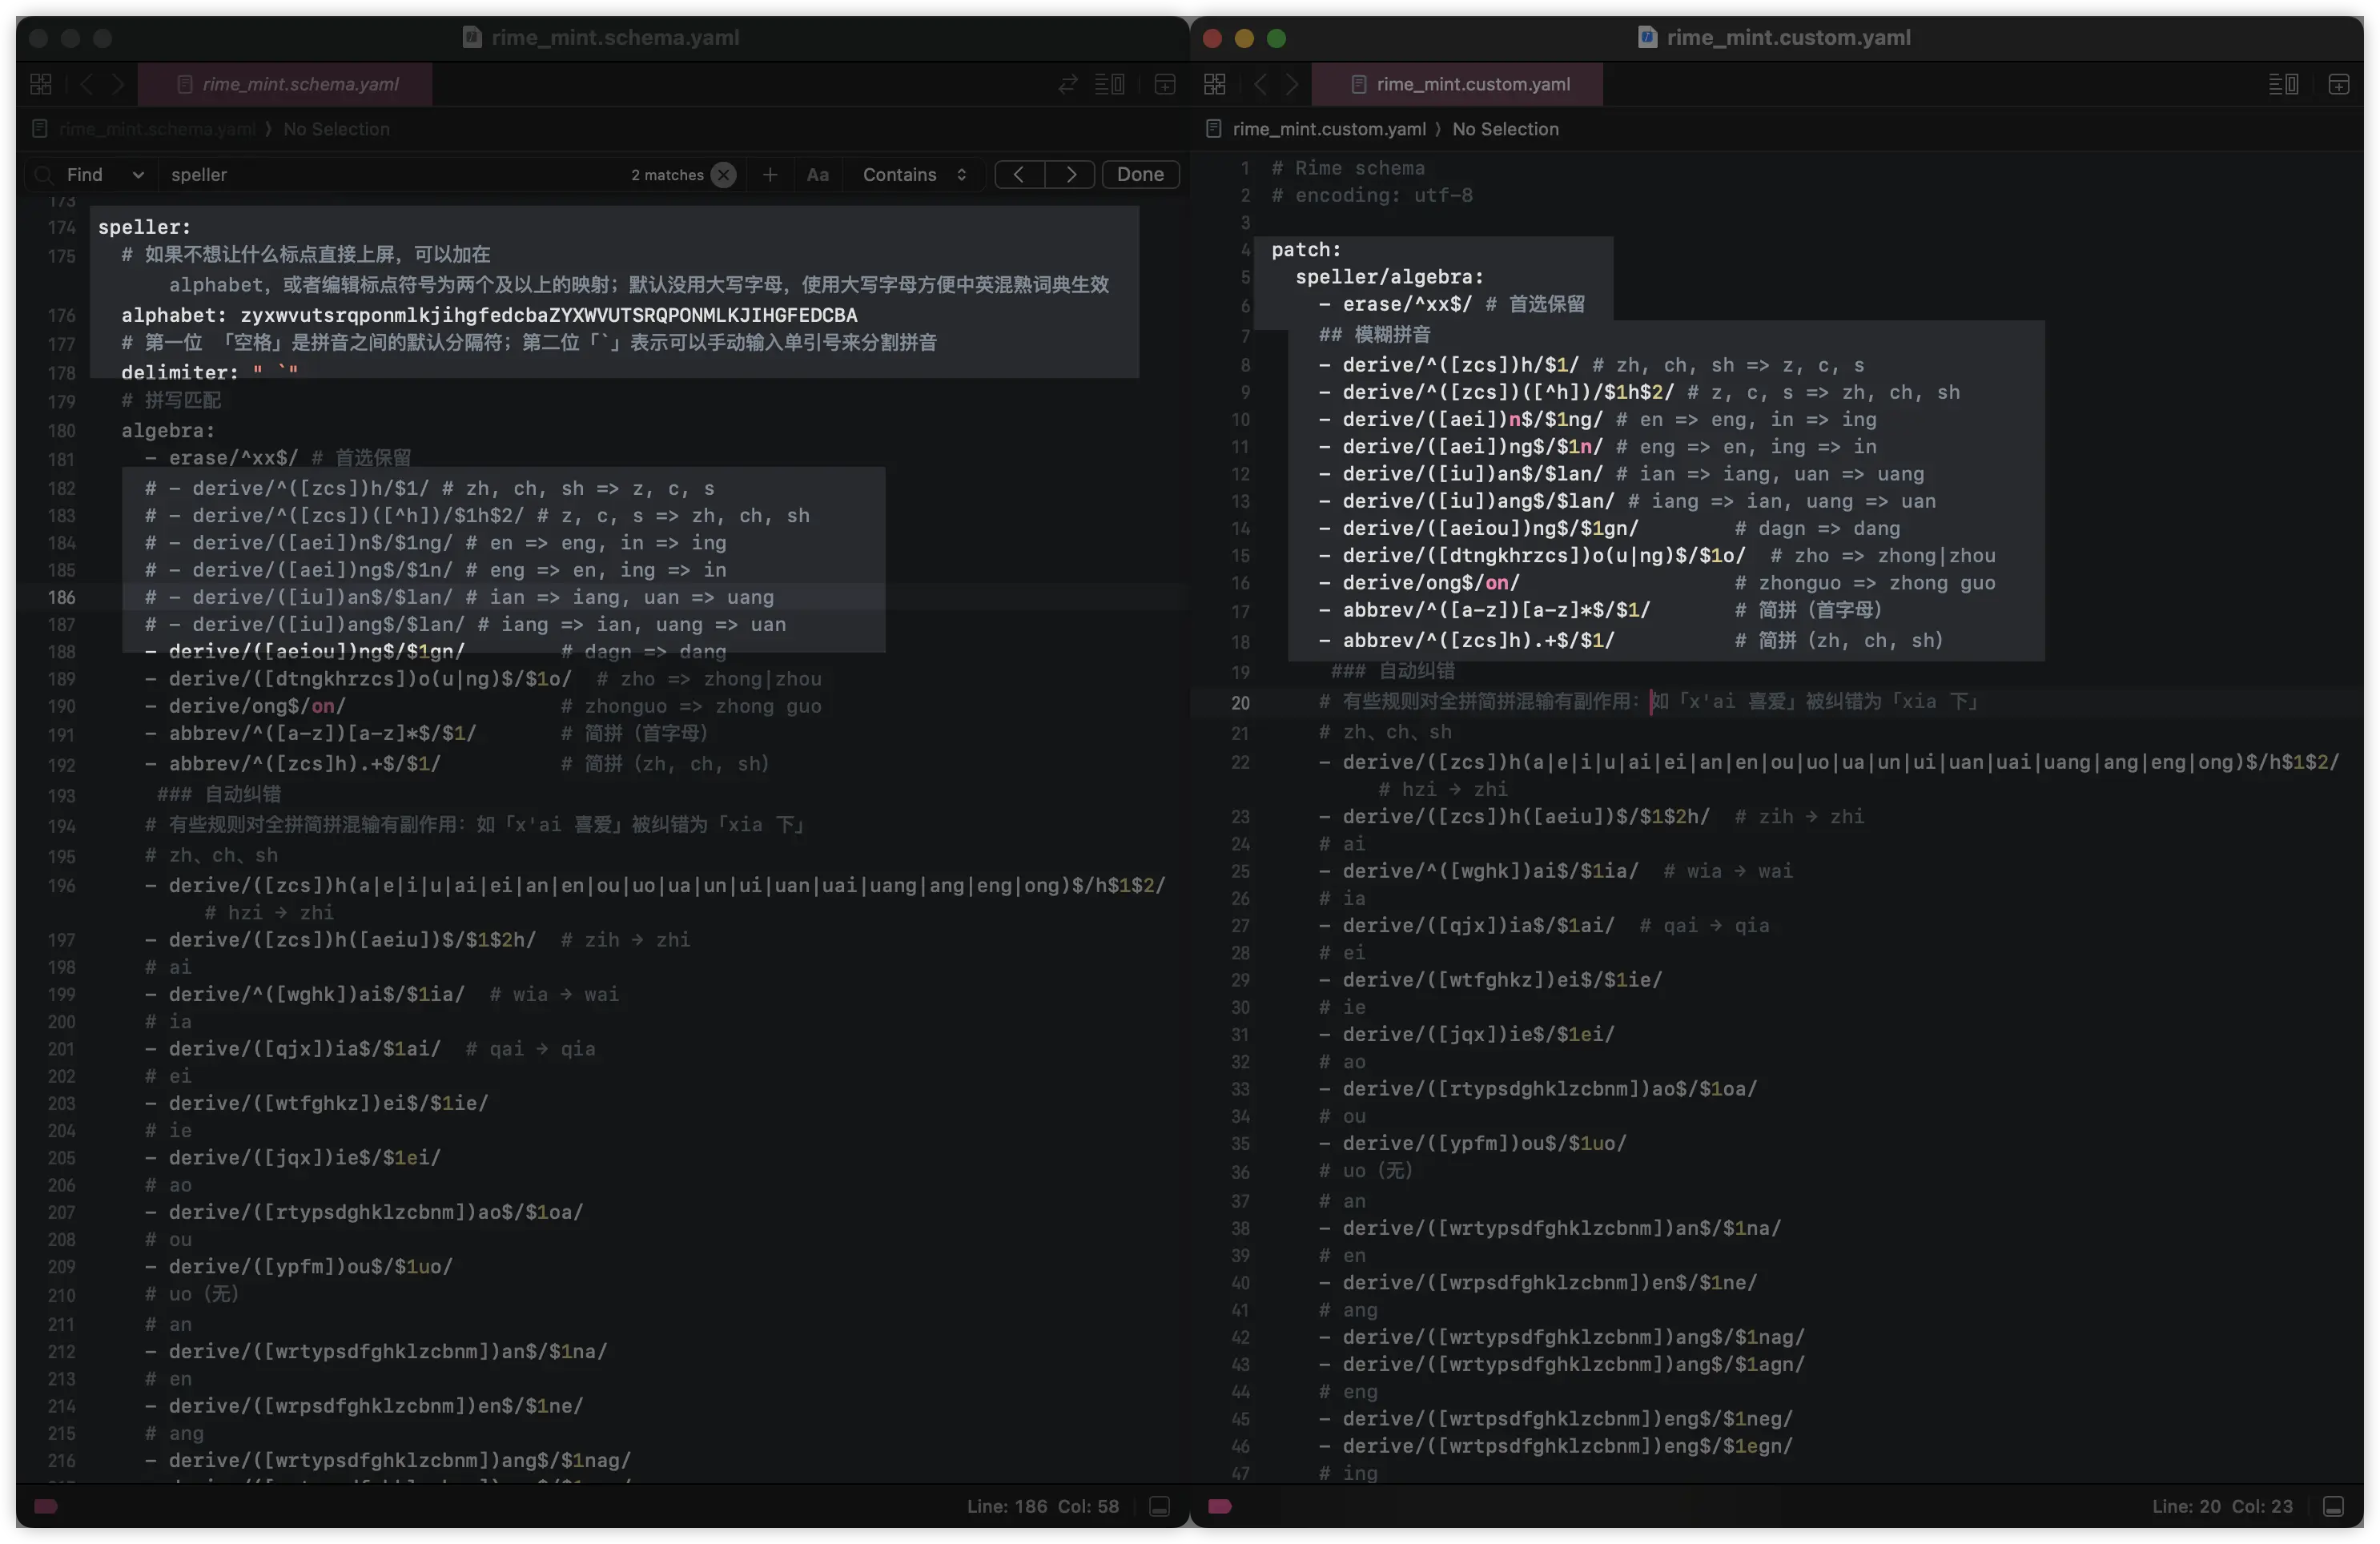
Task: Jump to previous search match
Action: click(1019, 174)
